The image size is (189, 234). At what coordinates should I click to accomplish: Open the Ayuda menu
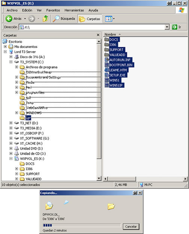pyautogui.click(x=93, y=10)
